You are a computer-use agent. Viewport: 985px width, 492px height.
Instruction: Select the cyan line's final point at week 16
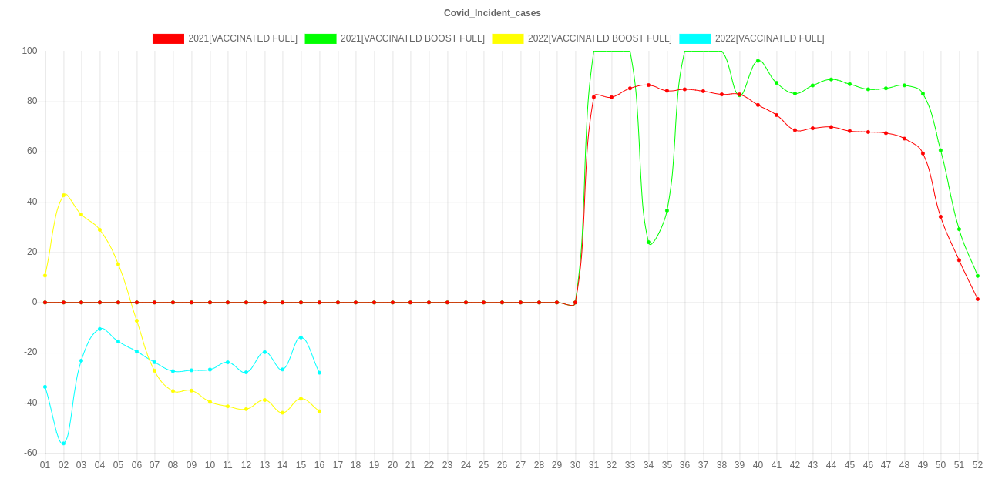pyautogui.click(x=319, y=373)
